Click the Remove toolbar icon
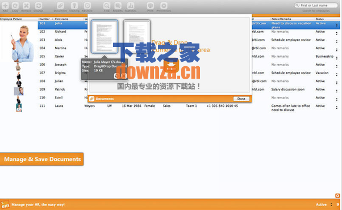Viewport: 342px width, 210px height. tap(26, 6)
